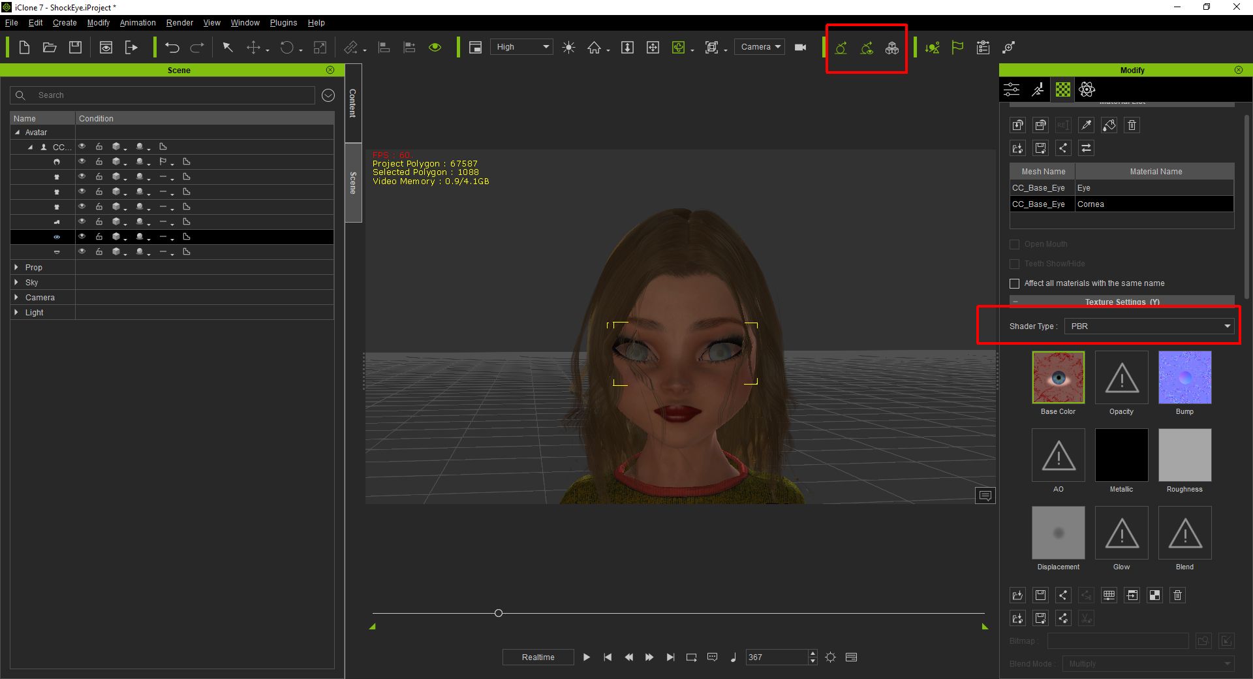Click the Play button
The image size is (1253, 679).
click(586, 657)
